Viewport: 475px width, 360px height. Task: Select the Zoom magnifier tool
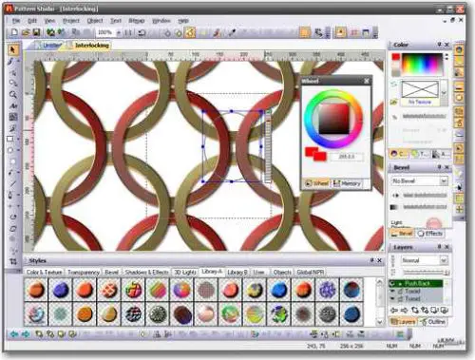click(12, 94)
